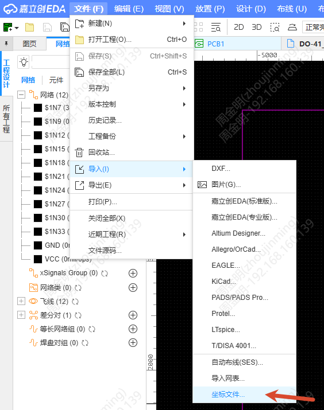The width and height of the screenshot is (324, 410).
Task: Click the zoom-to-selection toolbar icon
Action: click(275, 27)
